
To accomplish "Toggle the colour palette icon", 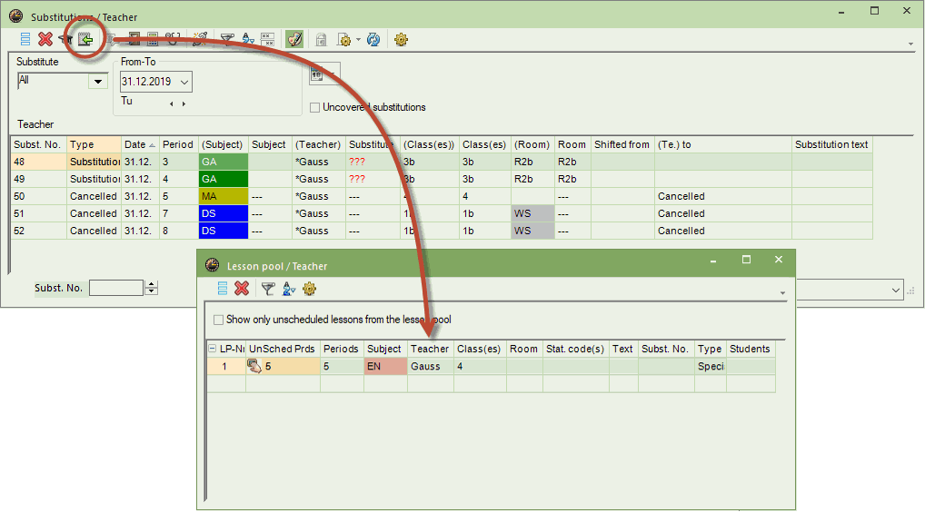I will coord(293,39).
